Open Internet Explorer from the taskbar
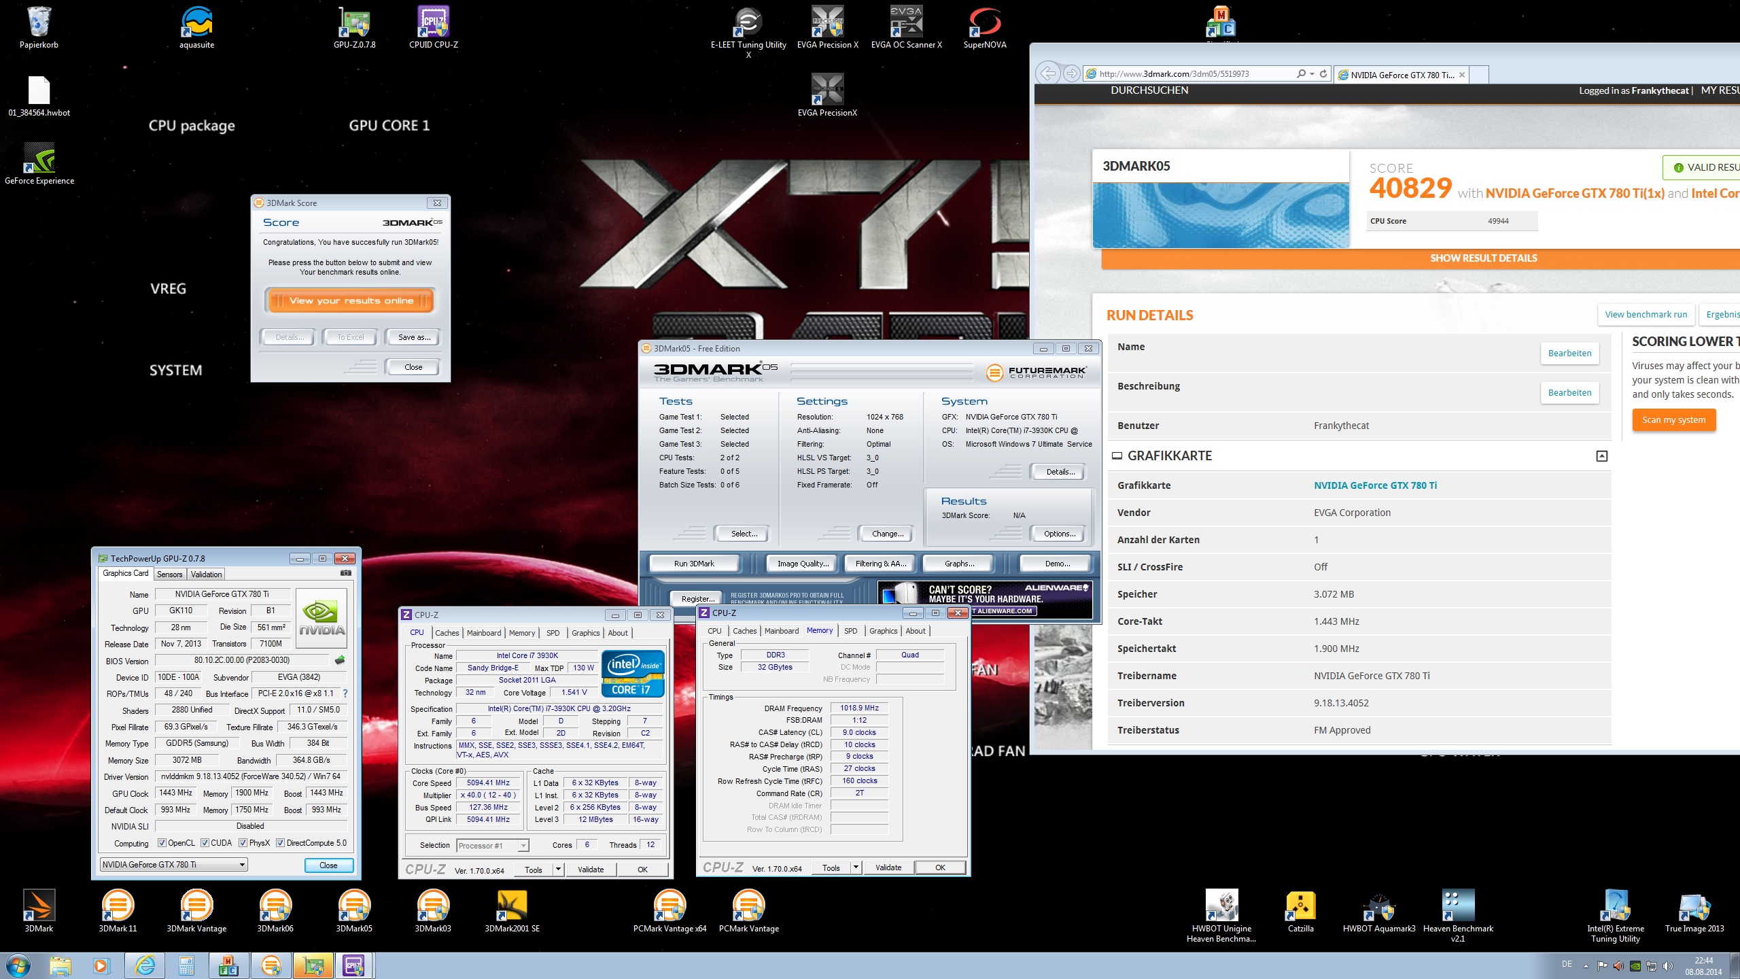Viewport: 1740px width, 979px height. (145, 965)
